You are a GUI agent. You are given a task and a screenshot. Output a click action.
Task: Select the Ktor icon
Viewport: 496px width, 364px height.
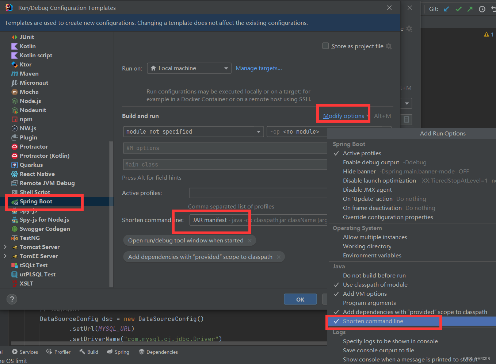pos(15,65)
